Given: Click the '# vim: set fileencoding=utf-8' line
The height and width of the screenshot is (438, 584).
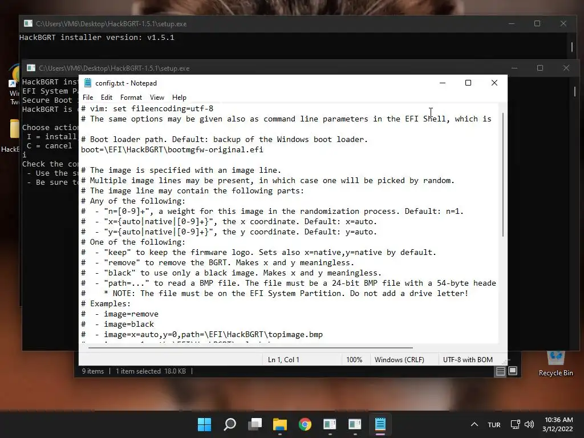Looking at the screenshot, I should pos(147,109).
